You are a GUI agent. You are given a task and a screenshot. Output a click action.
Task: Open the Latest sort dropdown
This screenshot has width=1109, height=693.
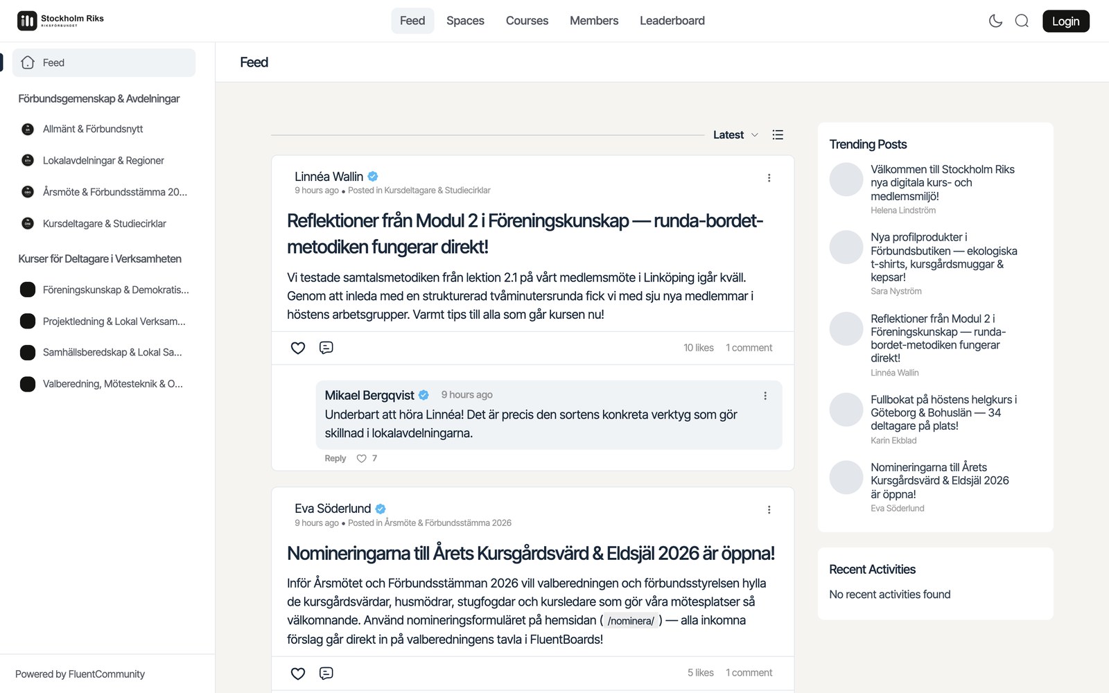coord(735,135)
